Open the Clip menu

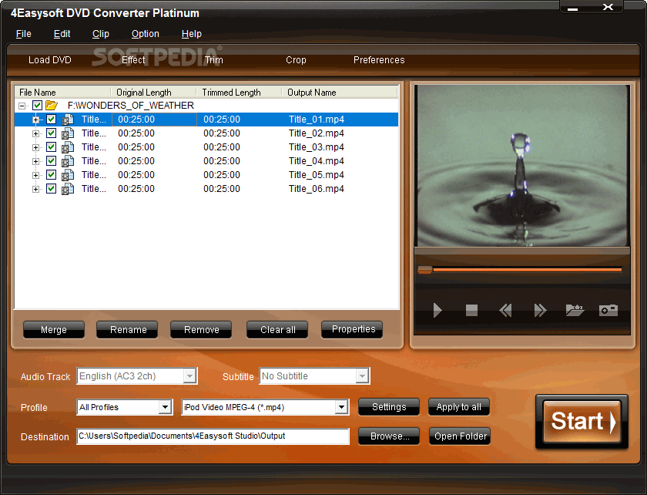click(101, 34)
